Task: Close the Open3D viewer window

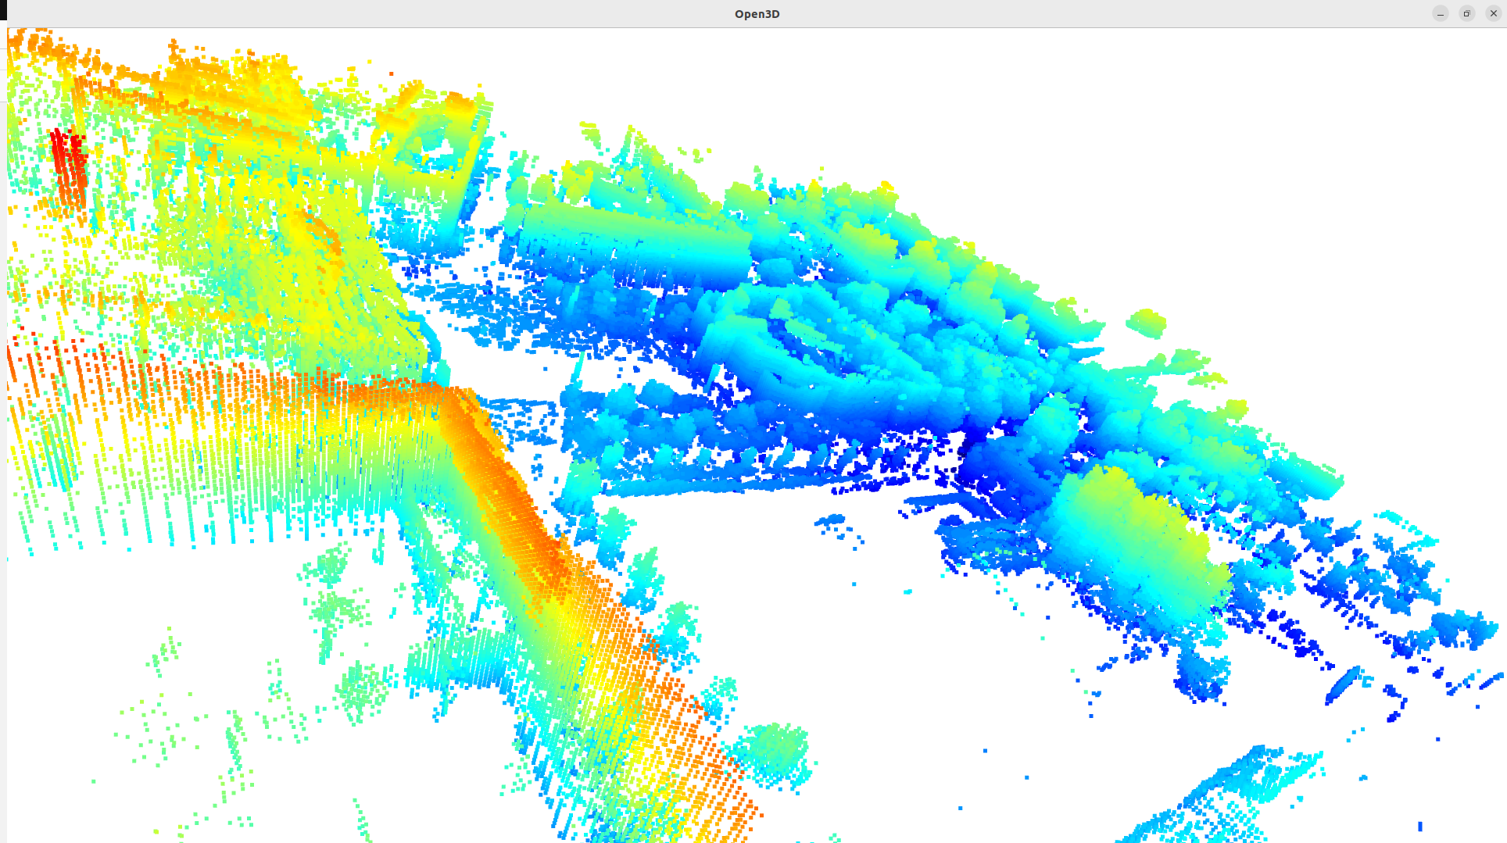Action: pyautogui.click(x=1493, y=13)
